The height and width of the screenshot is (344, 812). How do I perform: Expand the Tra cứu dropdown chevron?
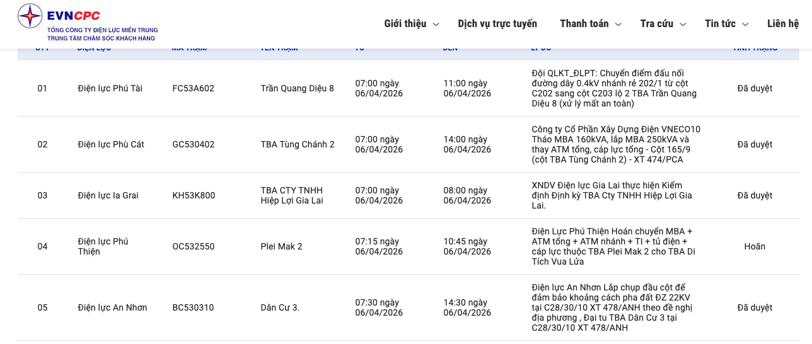pos(683,25)
